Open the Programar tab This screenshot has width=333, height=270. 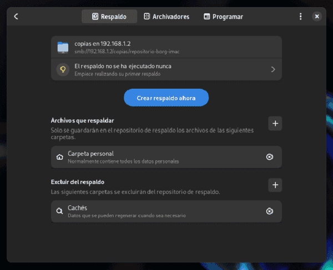pos(224,16)
